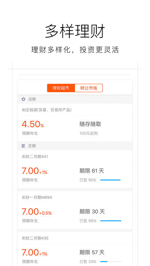This screenshot has height=266, width=150.
Task: Click the 33% sold progress bar
Action: click(111, 261)
